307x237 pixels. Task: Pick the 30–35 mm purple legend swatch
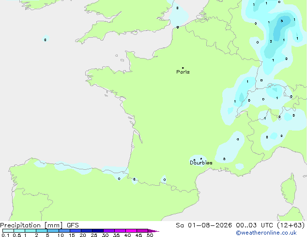click(109, 231)
